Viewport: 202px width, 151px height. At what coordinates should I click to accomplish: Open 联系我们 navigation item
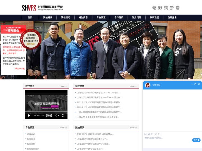coord(154,17)
